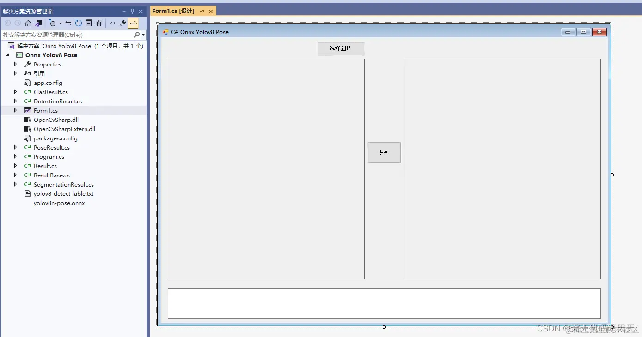
Task: Sync with active document arrows icon
Action: coord(68,23)
